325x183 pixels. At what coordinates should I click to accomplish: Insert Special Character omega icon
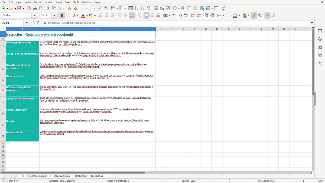pyautogui.click(x=175, y=8)
